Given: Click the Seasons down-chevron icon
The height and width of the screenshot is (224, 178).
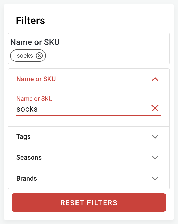Looking at the screenshot, I should (x=155, y=158).
